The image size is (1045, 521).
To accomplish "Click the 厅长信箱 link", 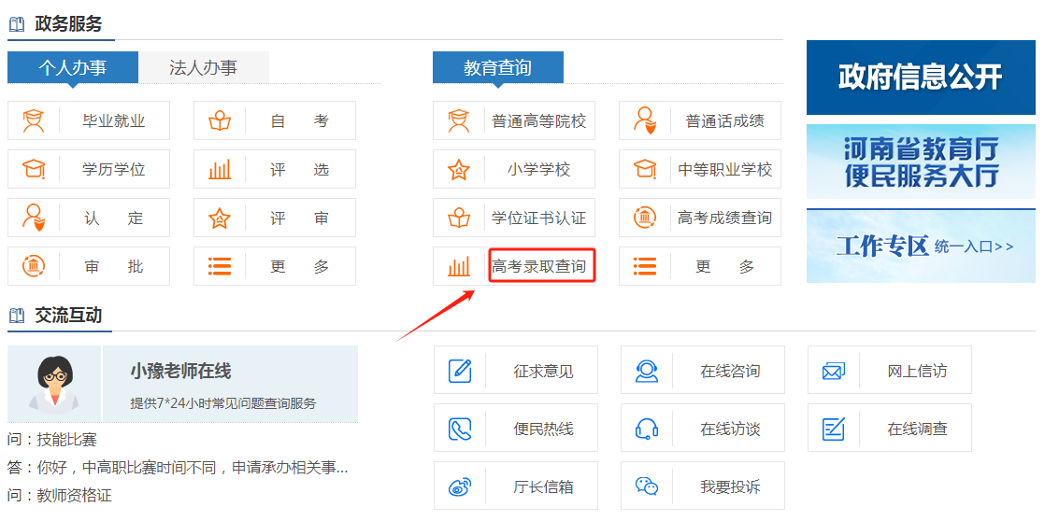I will pyautogui.click(x=543, y=487).
